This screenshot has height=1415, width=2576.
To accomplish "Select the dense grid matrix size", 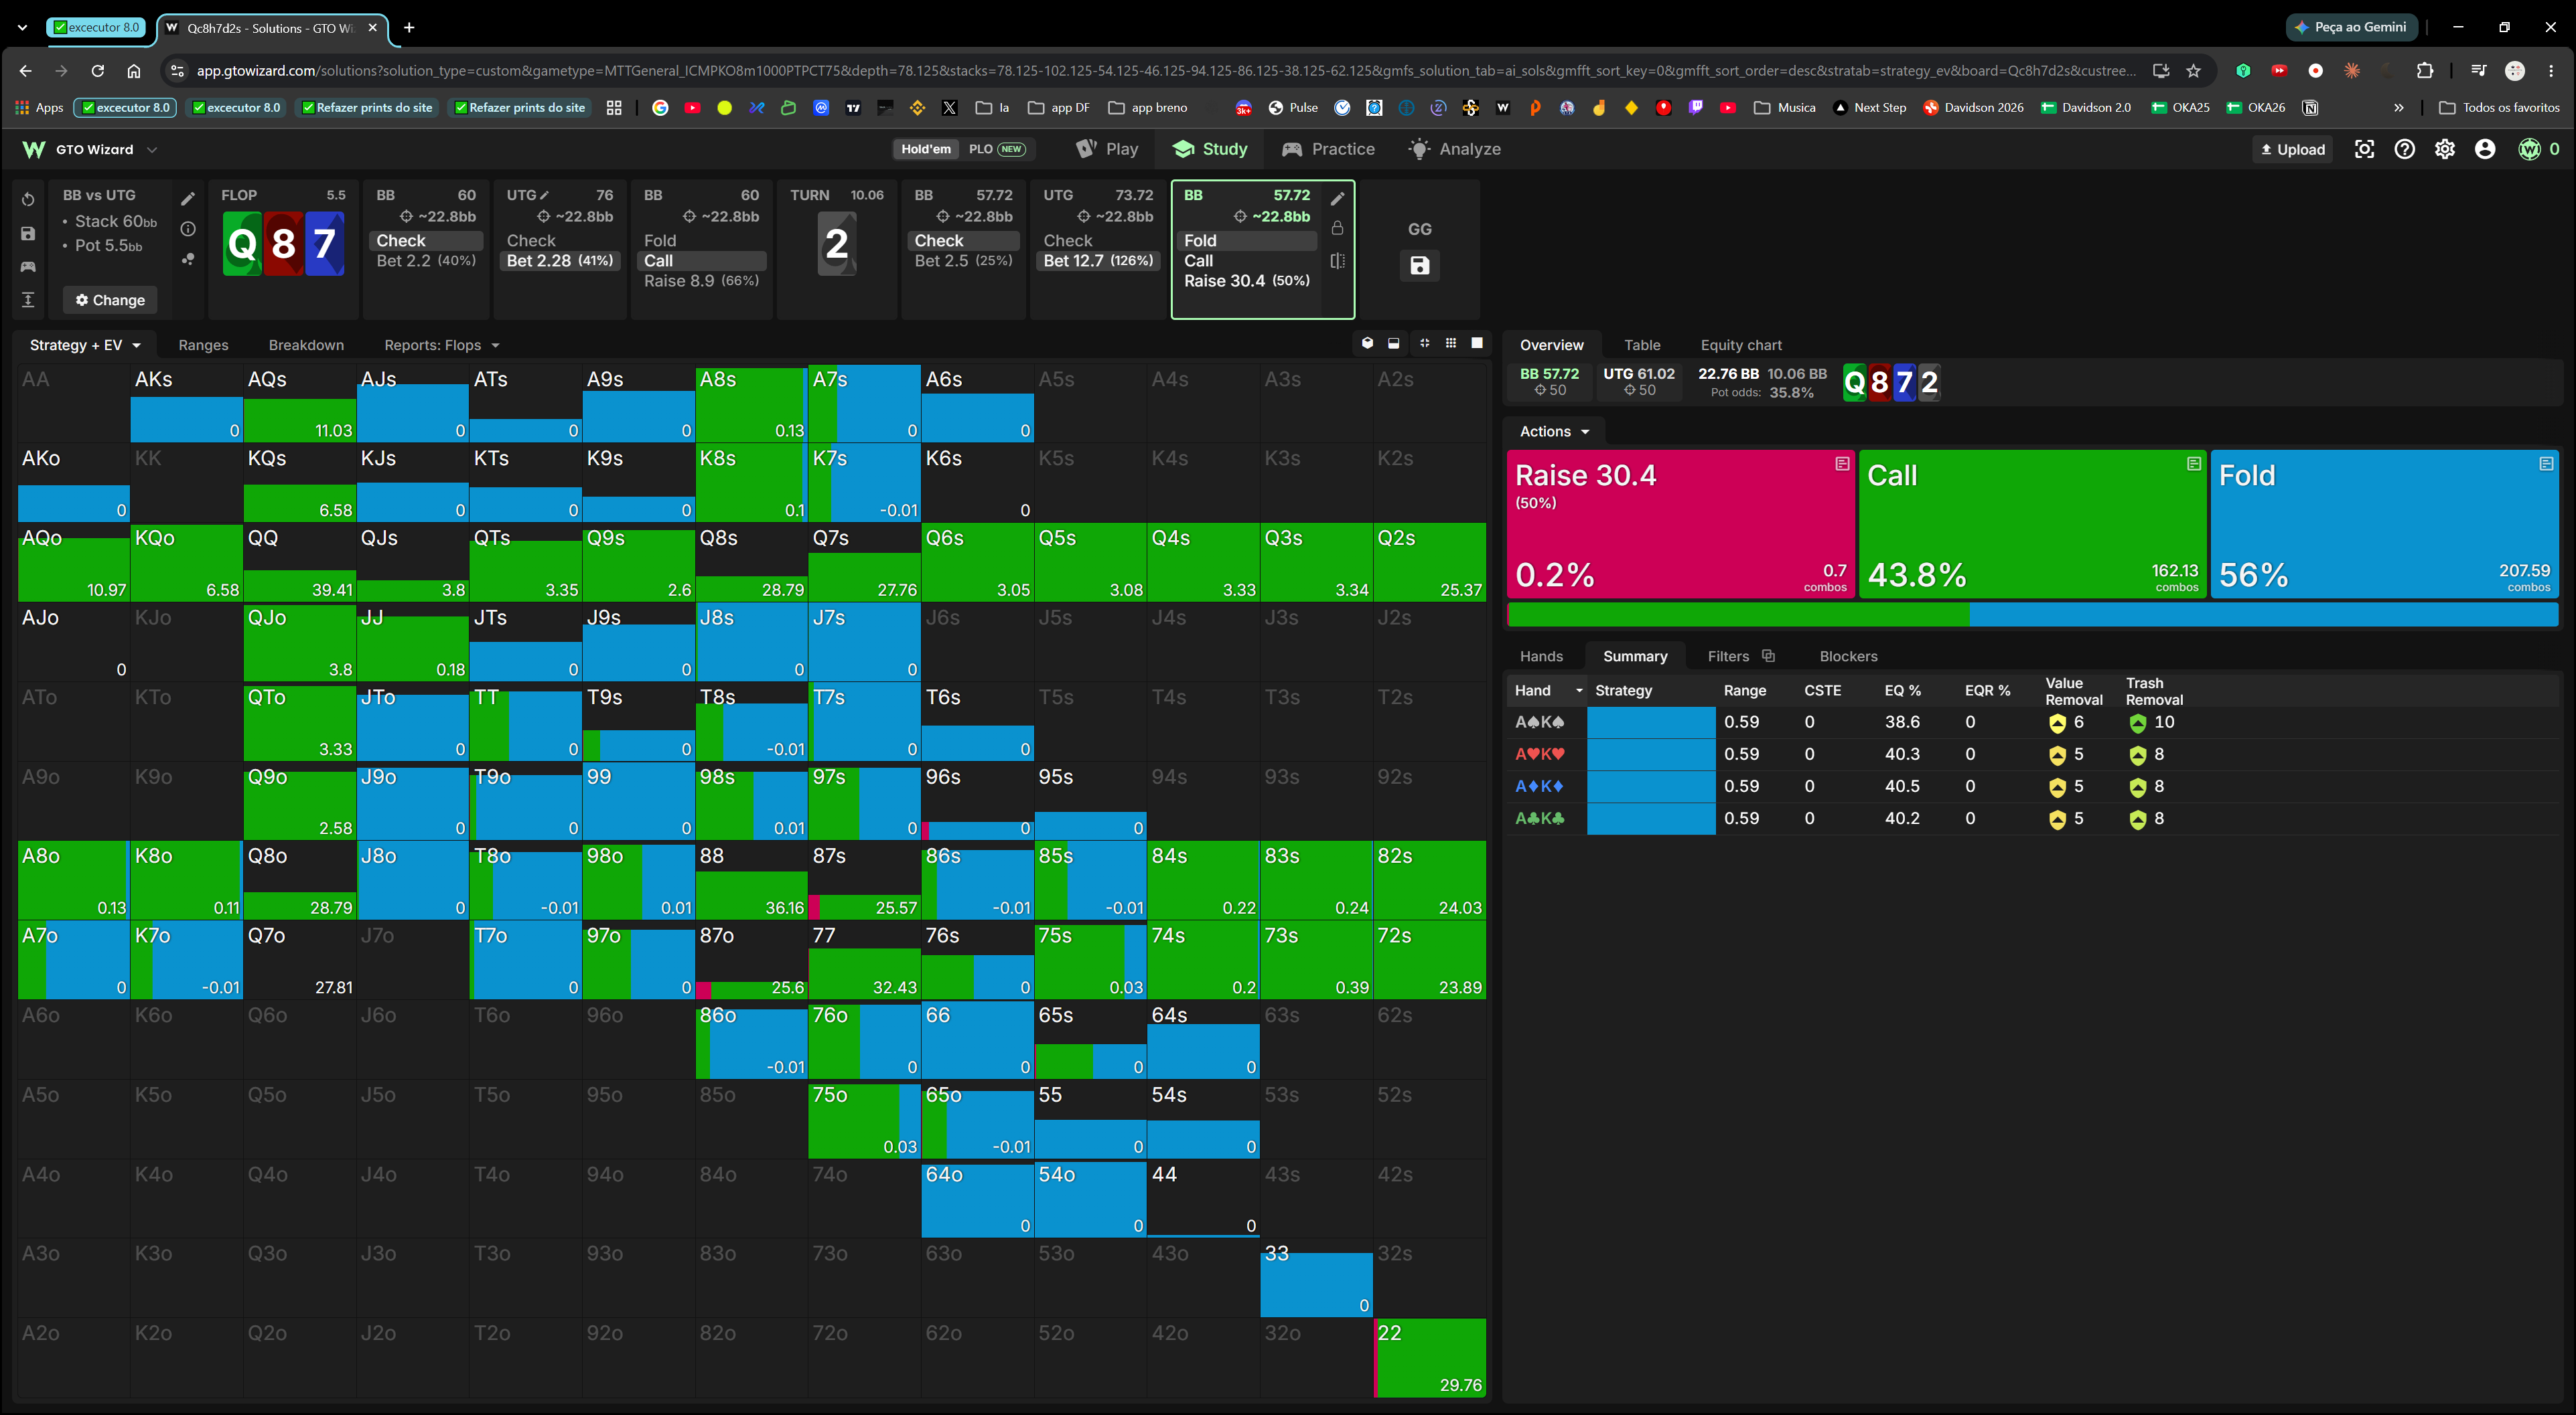I will click(1451, 344).
